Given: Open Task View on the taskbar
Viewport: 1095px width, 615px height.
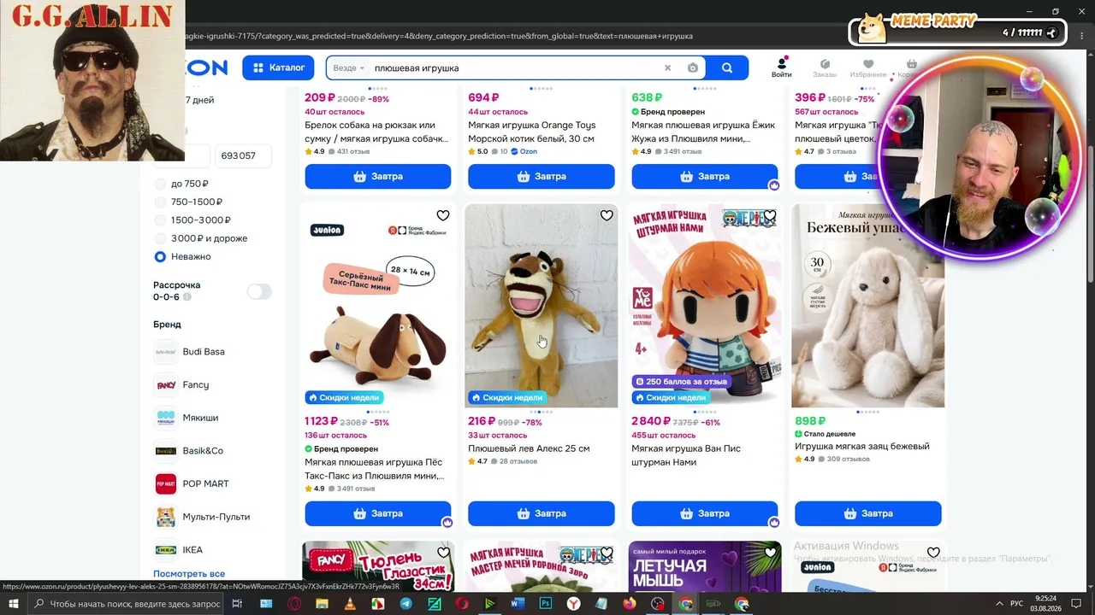Looking at the screenshot, I should tap(237, 604).
